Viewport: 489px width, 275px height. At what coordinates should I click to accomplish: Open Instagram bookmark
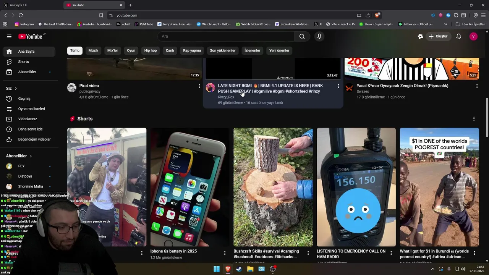click(x=24, y=24)
